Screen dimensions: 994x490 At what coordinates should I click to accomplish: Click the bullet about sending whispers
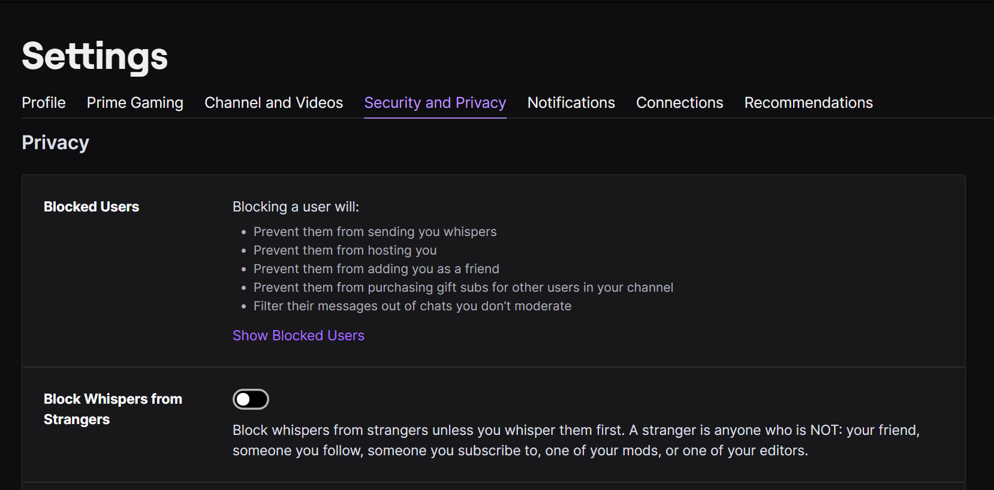[375, 232]
